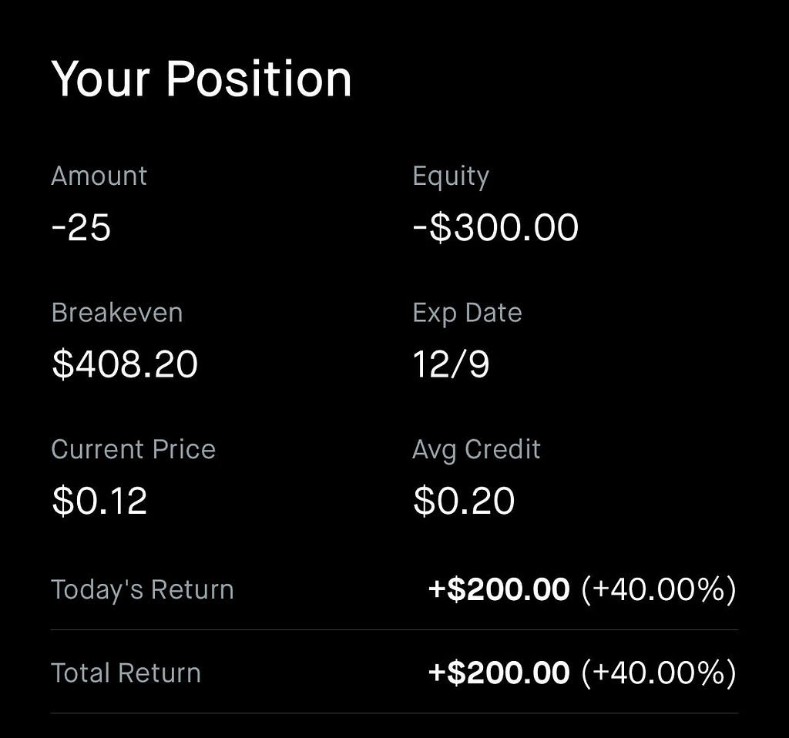Tap Today's Return +$200.00 amount
Viewport: 789px width, 738px height.
[499, 589]
